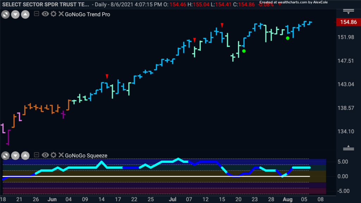Select the GoNoGo Squeeze label
This screenshot has height=203, width=361.
coord(86,155)
